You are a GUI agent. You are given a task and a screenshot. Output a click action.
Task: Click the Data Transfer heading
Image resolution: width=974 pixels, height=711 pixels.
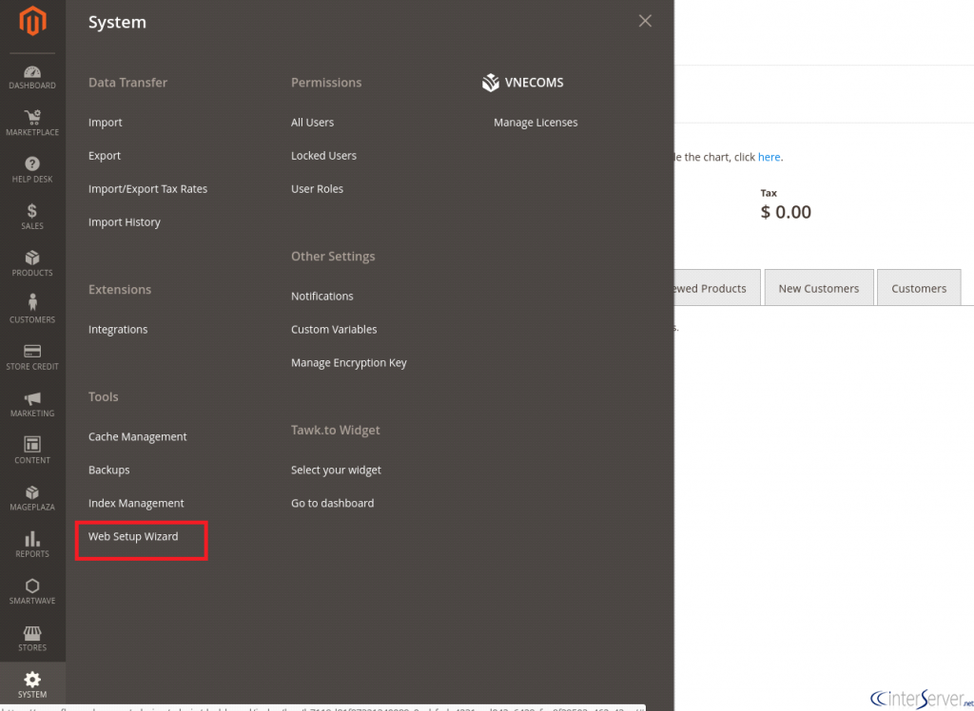(128, 83)
